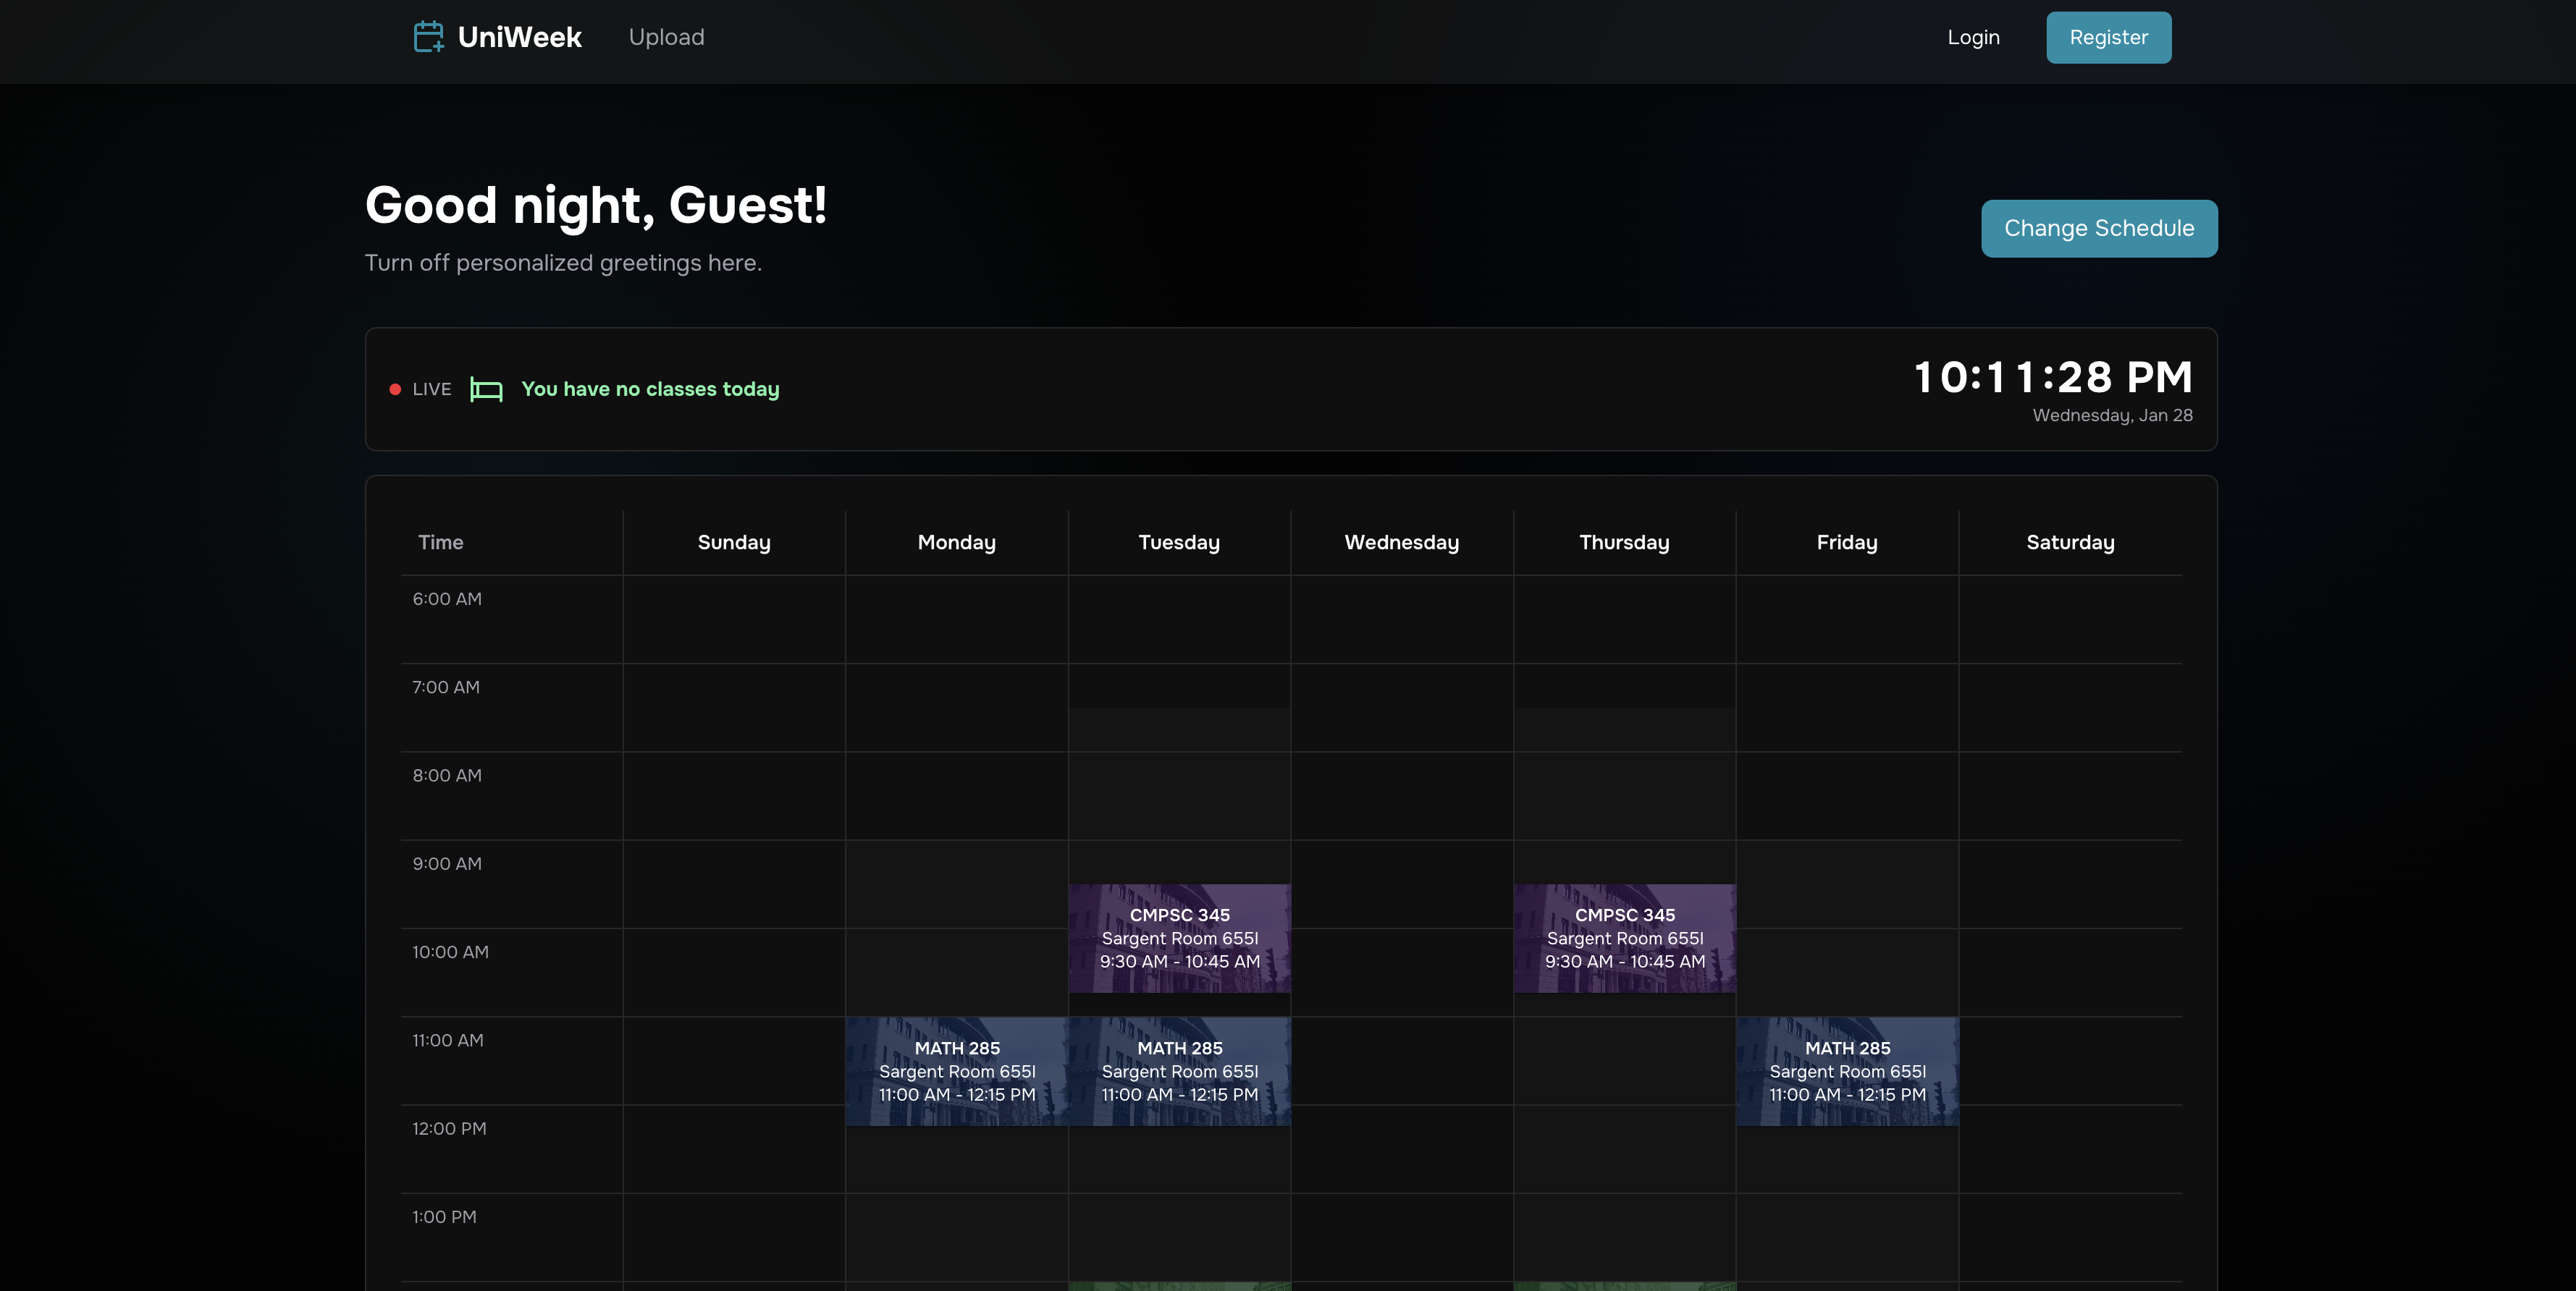2576x1291 pixels.
Task: Open the Upload page from navbar
Action: click(x=666, y=37)
